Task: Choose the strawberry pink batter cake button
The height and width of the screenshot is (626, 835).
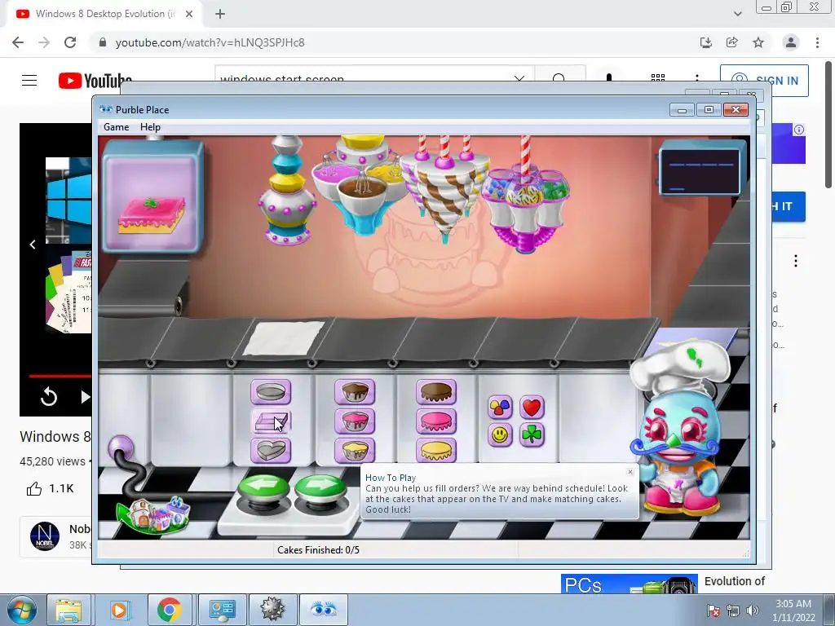Action: pos(355,421)
